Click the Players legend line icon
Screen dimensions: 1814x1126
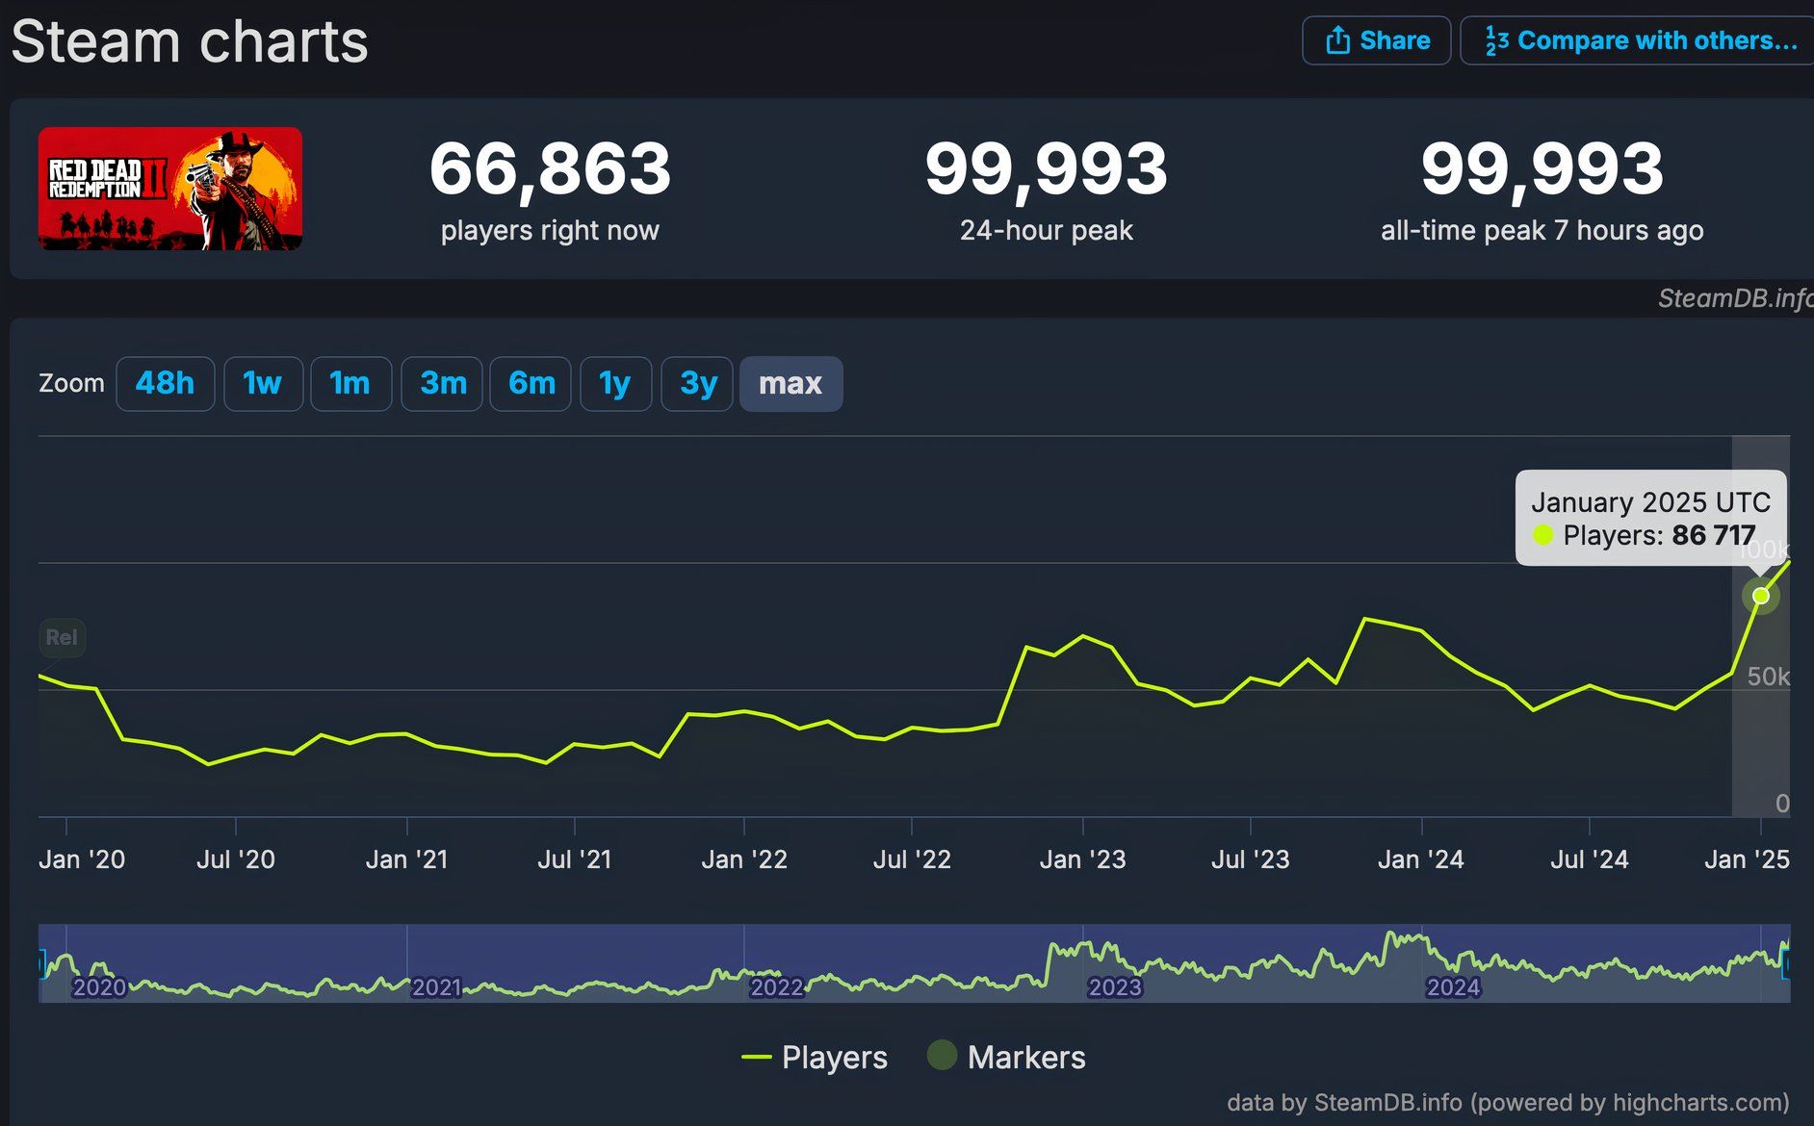(x=757, y=1057)
